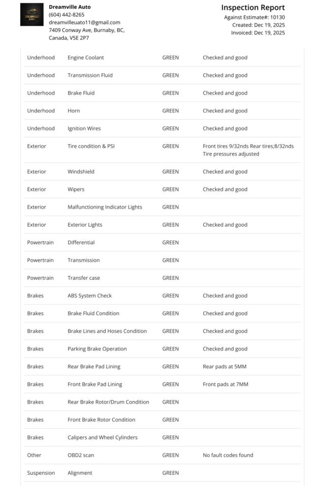The image size is (314, 486).
Task: Click the Dreamville Auto logo
Action: pyautogui.click(x=32, y=15)
